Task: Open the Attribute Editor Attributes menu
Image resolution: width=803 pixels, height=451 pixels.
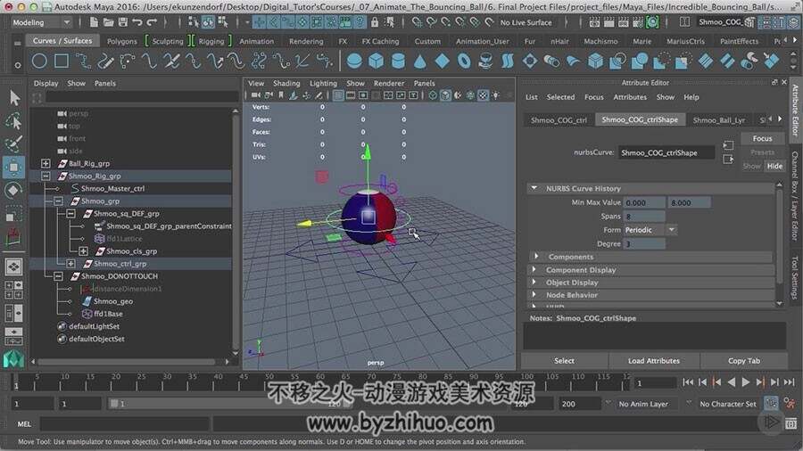Action: coord(630,97)
